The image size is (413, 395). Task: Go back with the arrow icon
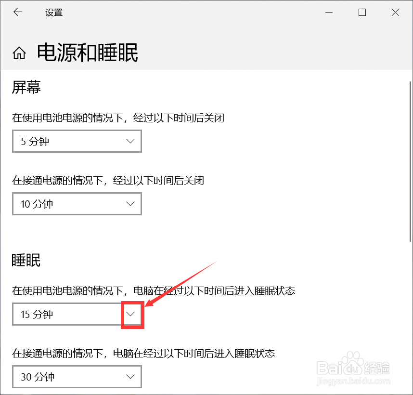(18, 12)
